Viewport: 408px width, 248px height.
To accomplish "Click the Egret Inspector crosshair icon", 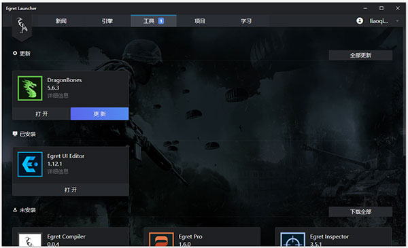I will [x=292, y=240].
